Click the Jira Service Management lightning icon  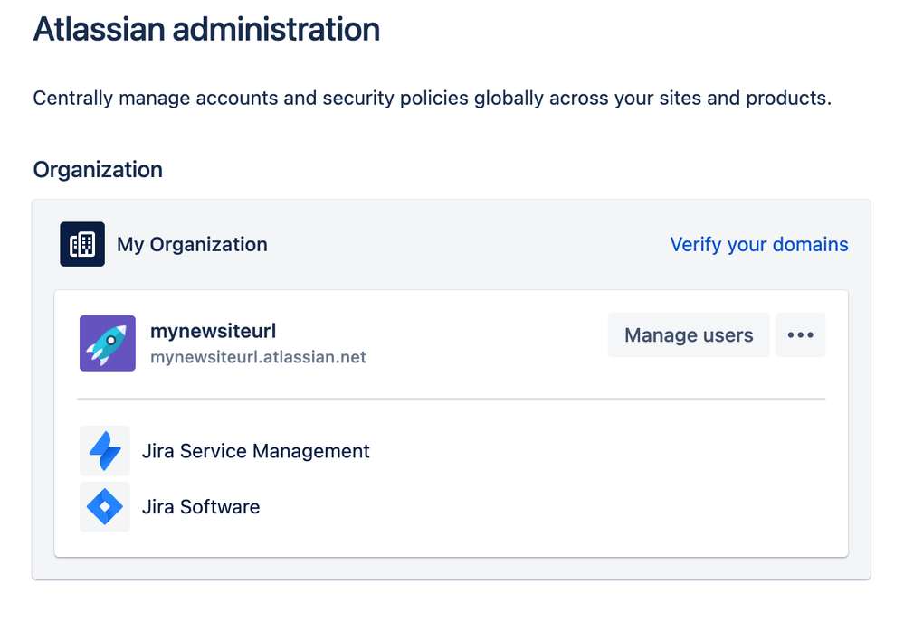click(105, 450)
